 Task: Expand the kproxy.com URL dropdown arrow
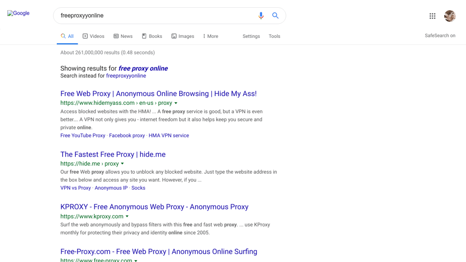pos(127,216)
